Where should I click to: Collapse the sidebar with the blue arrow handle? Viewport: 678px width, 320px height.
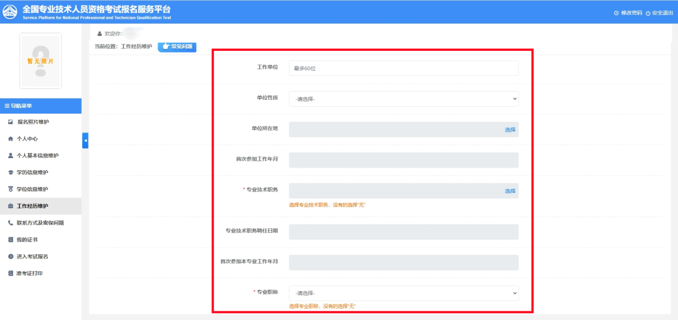[85, 141]
